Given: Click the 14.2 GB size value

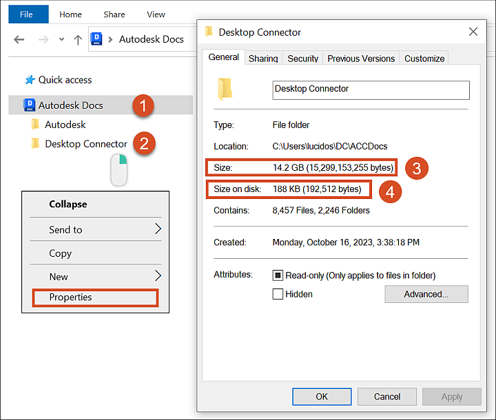Looking at the screenshot, I should coord(333,167).
